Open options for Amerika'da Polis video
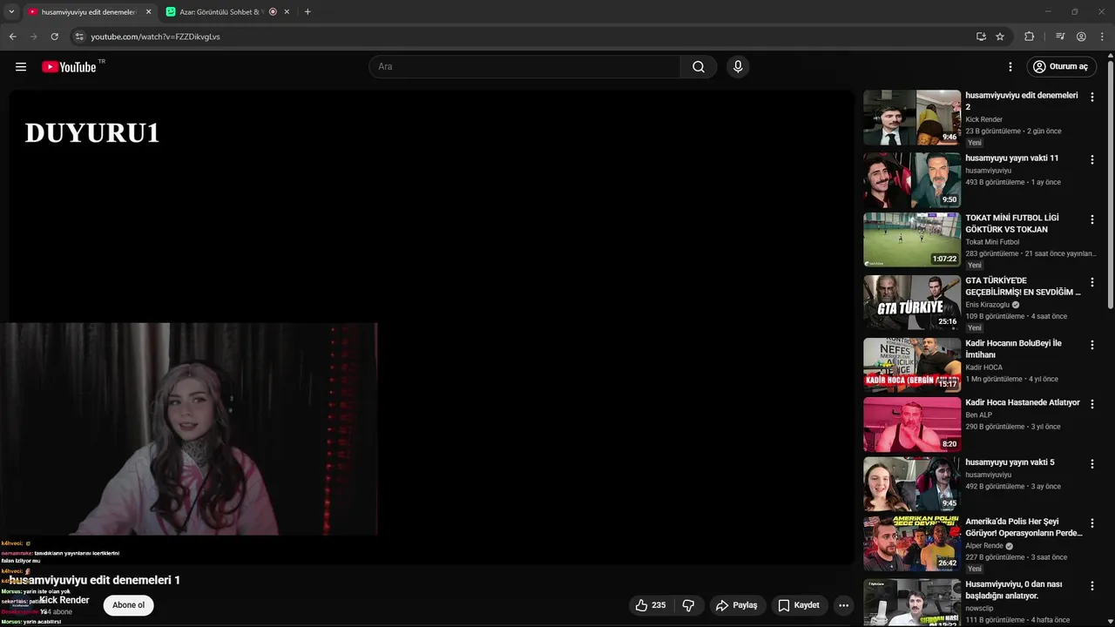Screen dimensions: 1115x627 click(x=1092, y=523)
